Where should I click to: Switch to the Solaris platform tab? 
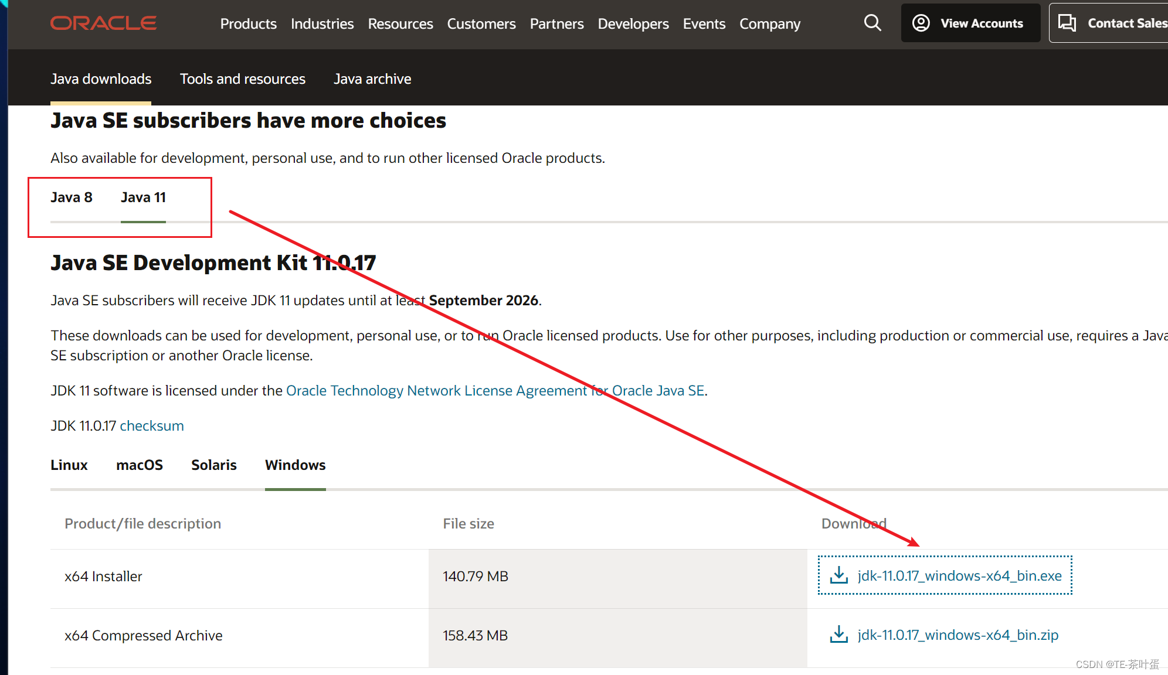click(x=214, y=465)
